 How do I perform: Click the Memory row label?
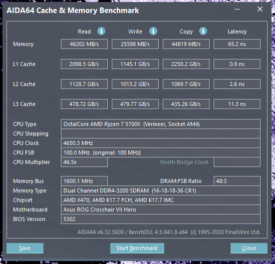(x=23, y=44)
